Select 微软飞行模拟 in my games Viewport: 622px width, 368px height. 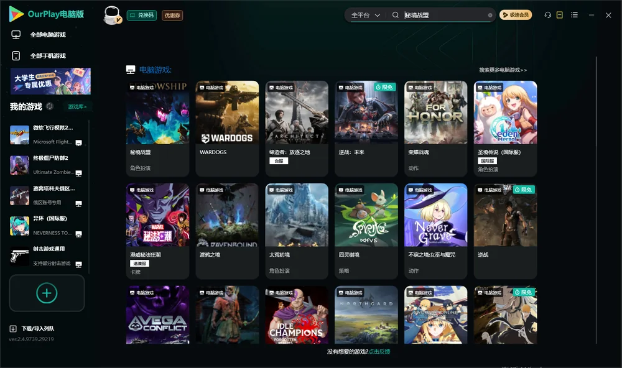(47, 135)
